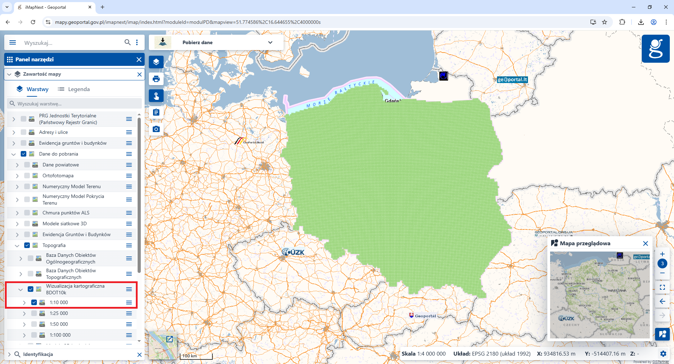Open the clipboard/report tool icon

[x=156, y=112]
